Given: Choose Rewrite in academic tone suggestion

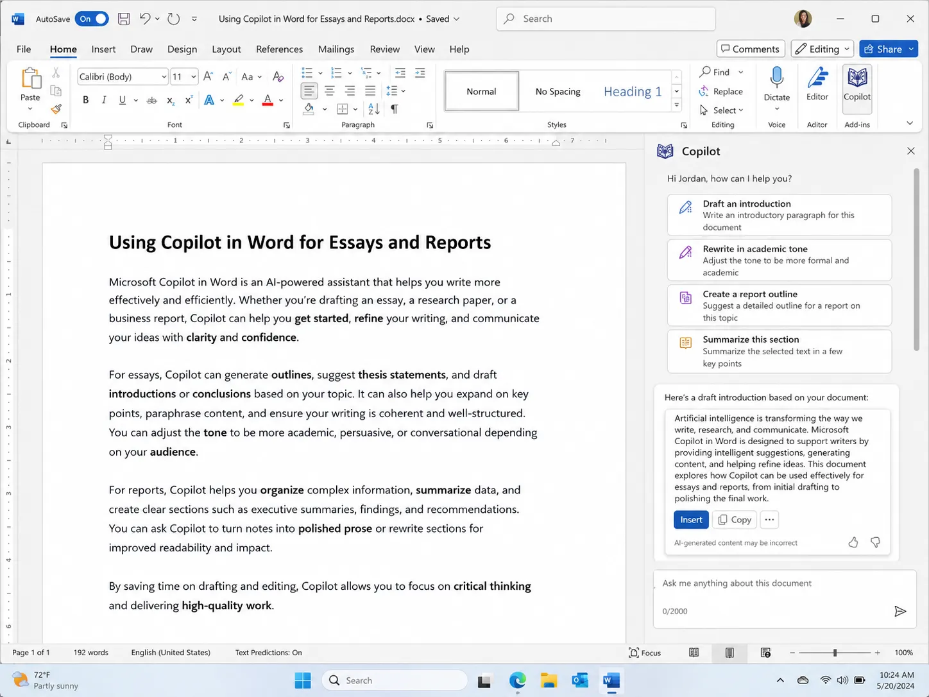Looking at the screenshot, I should 779,260.
